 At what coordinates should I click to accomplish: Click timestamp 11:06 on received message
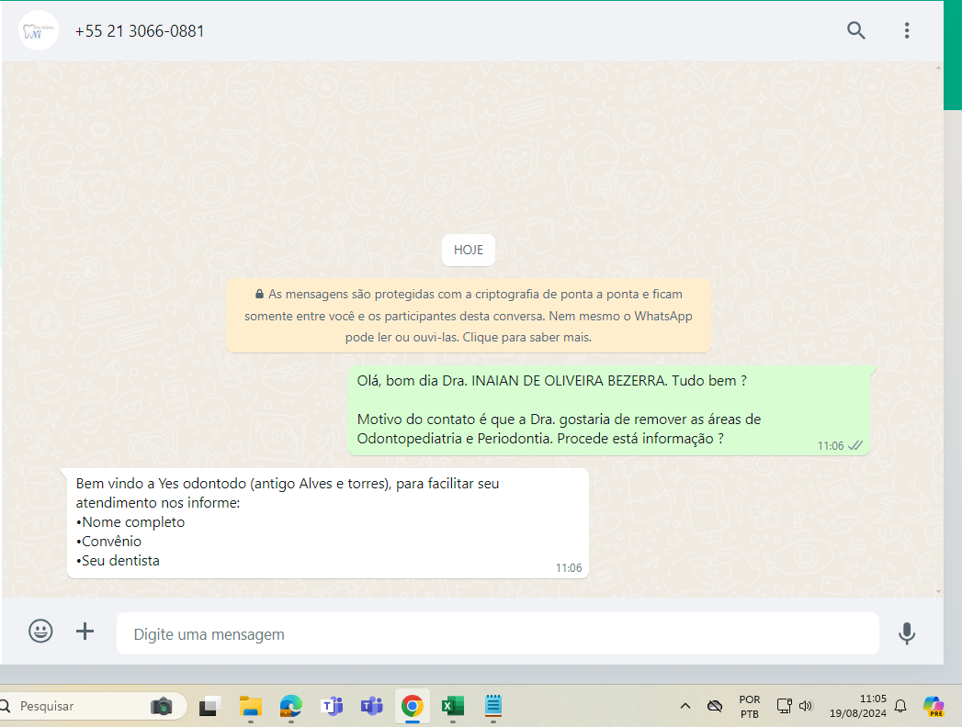click(x=569, y=567)
